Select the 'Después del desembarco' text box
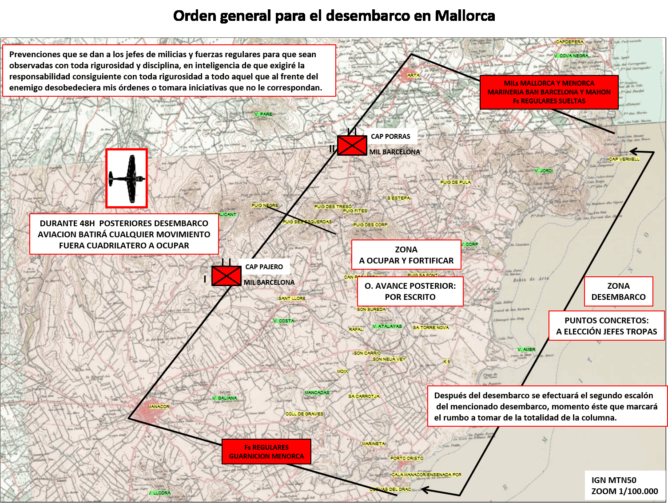Image resolution: width=668 pixels, height=503 pixels. (547, 406)
